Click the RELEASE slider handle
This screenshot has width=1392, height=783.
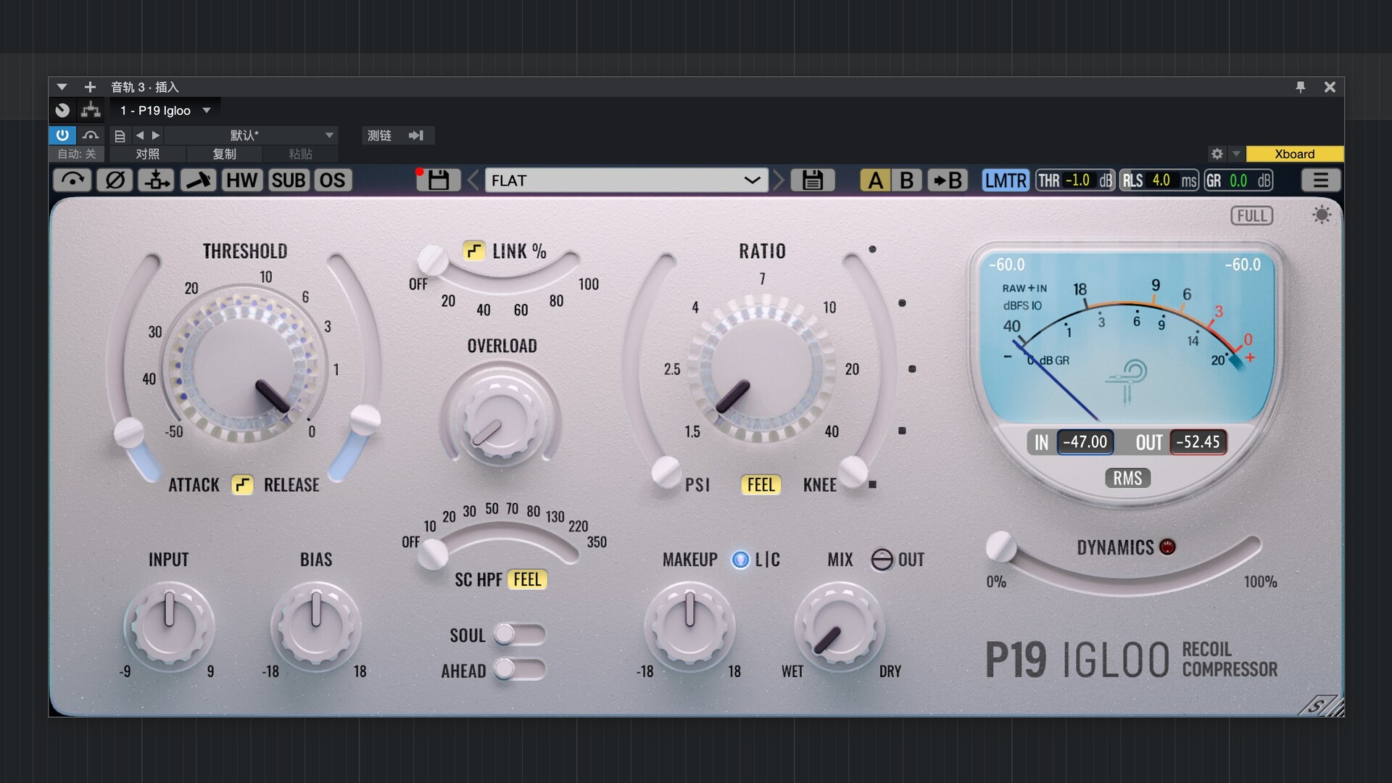pos(365,420)
